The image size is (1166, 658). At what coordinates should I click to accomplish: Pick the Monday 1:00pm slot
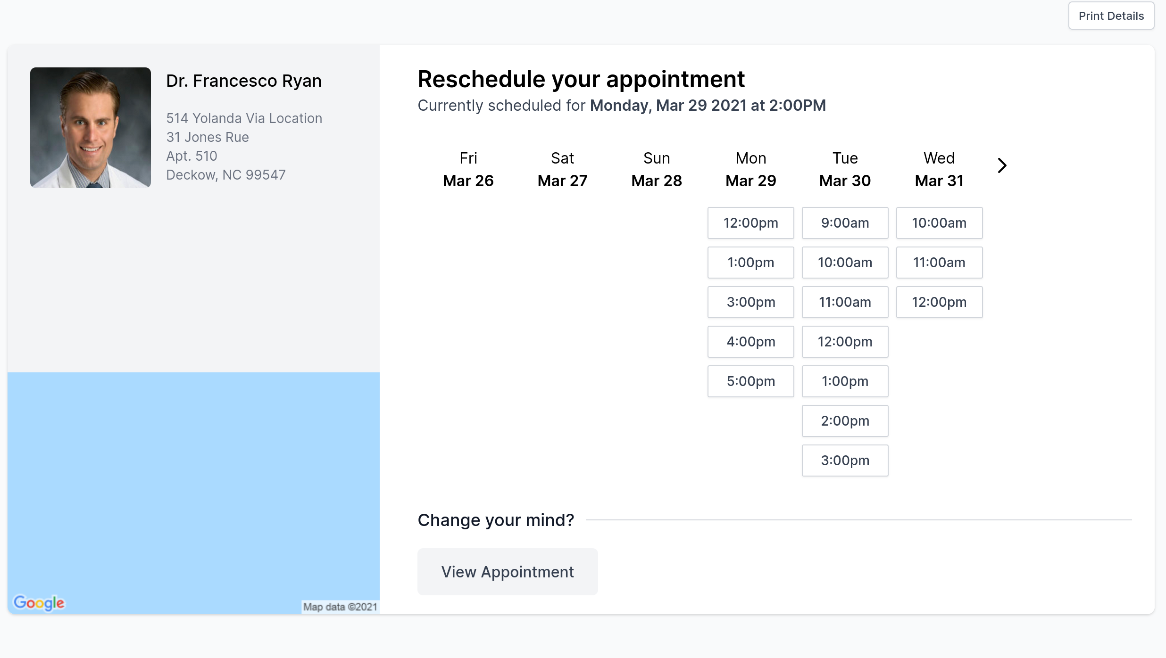coord(751,263)
